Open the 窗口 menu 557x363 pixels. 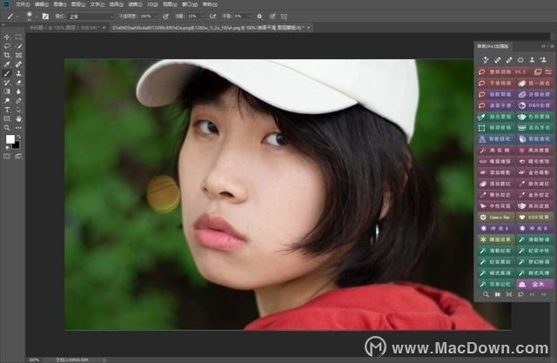(190, 4)
